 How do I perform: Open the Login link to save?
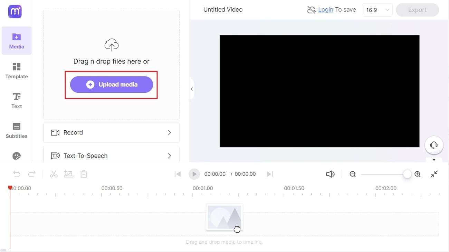(x=325, y=9)
